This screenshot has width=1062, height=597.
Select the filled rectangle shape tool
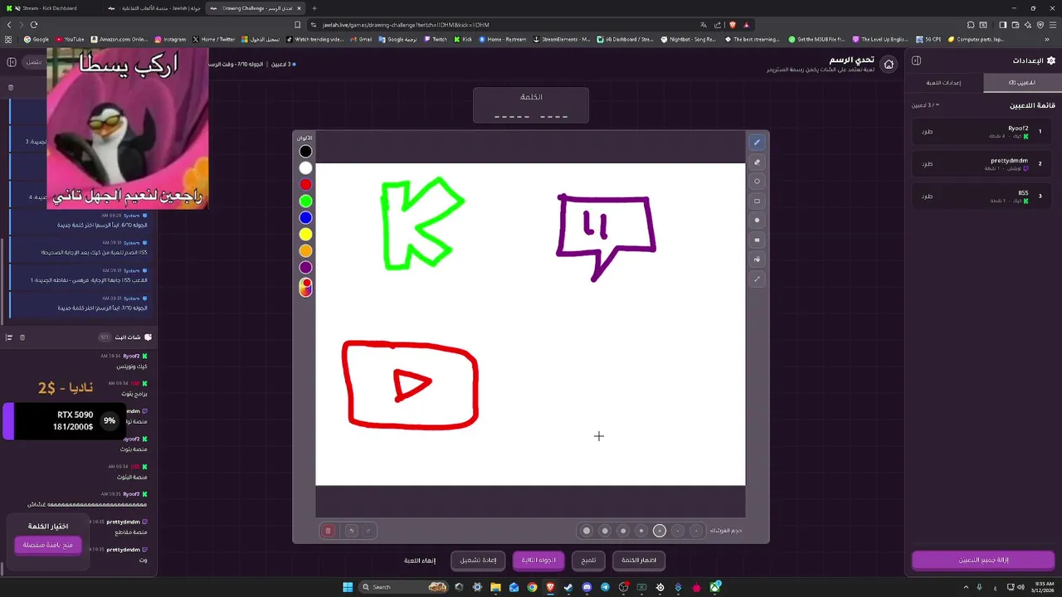click(x=757, y=240)
